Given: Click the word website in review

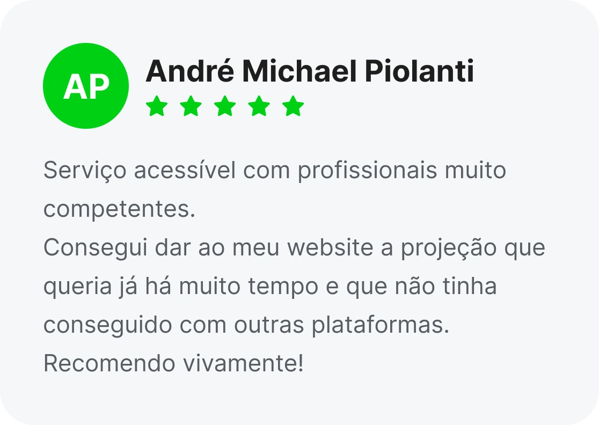Looking at the screenshot, I should pos(330,247).
